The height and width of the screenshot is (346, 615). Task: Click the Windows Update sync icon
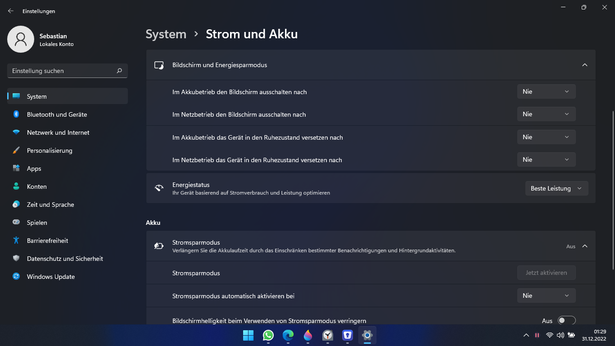tap(16, 277)
